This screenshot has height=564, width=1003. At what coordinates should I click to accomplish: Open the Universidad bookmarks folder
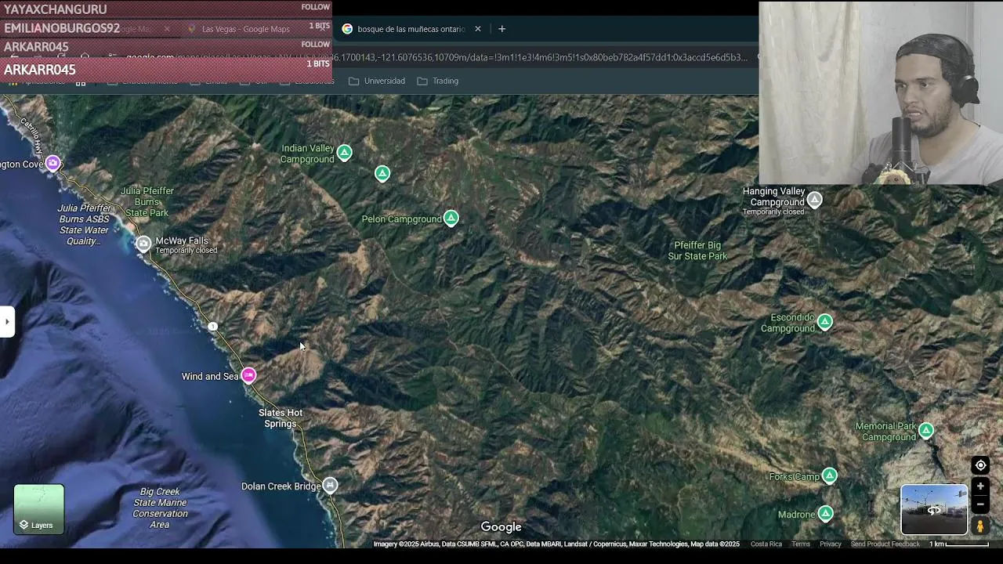point(376,81)
